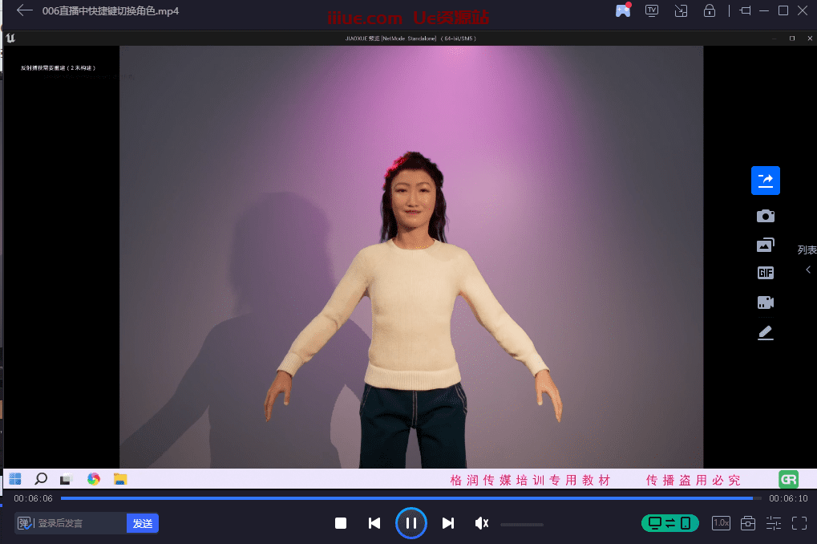Click the blue 发送 send button

click(143, 523)
